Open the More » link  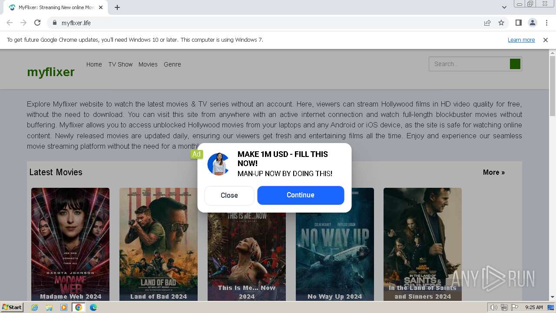494,172
